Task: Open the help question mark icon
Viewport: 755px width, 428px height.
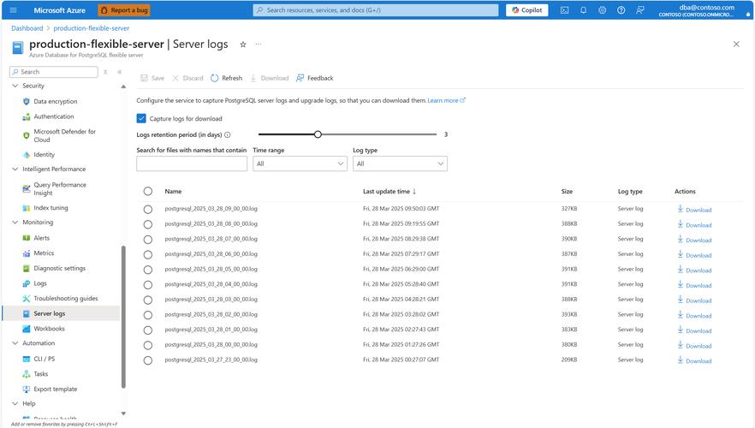Action: pyautogui.click(x=621, y=10)
